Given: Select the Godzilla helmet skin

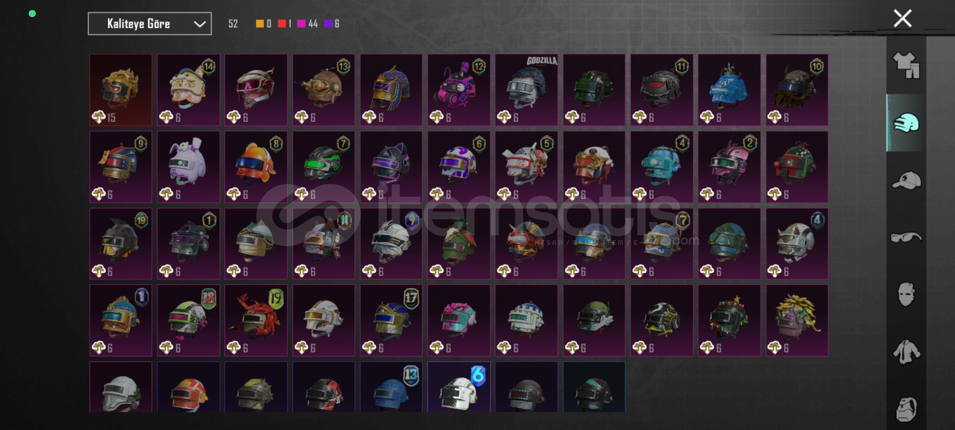Looking at the screenshot, I should (526, 90).
